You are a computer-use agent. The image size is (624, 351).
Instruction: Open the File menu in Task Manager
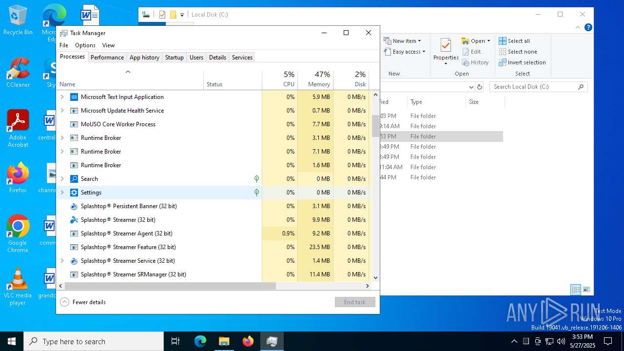[x=64, y=45]
